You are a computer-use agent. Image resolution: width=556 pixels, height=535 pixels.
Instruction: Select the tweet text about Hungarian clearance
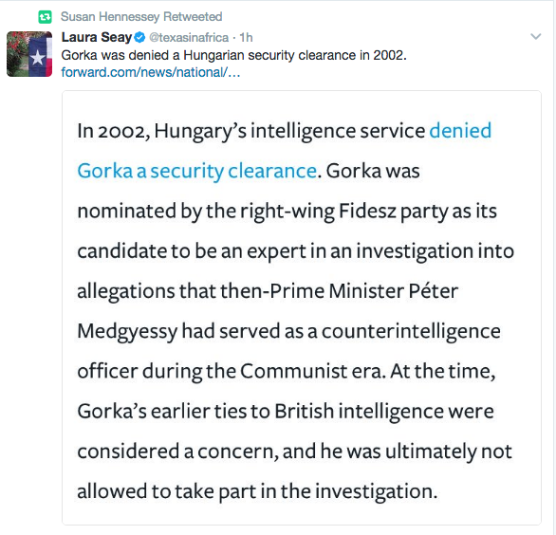pos(233,55)
